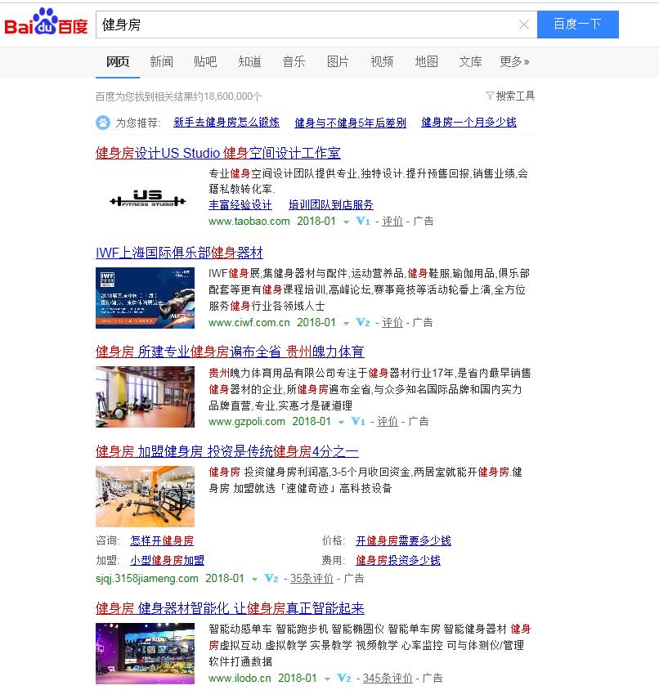Image resolution: width=659 pixels, height=690 pixels.
Task: Go to the 地图 tab
Action: pos(426,61)
